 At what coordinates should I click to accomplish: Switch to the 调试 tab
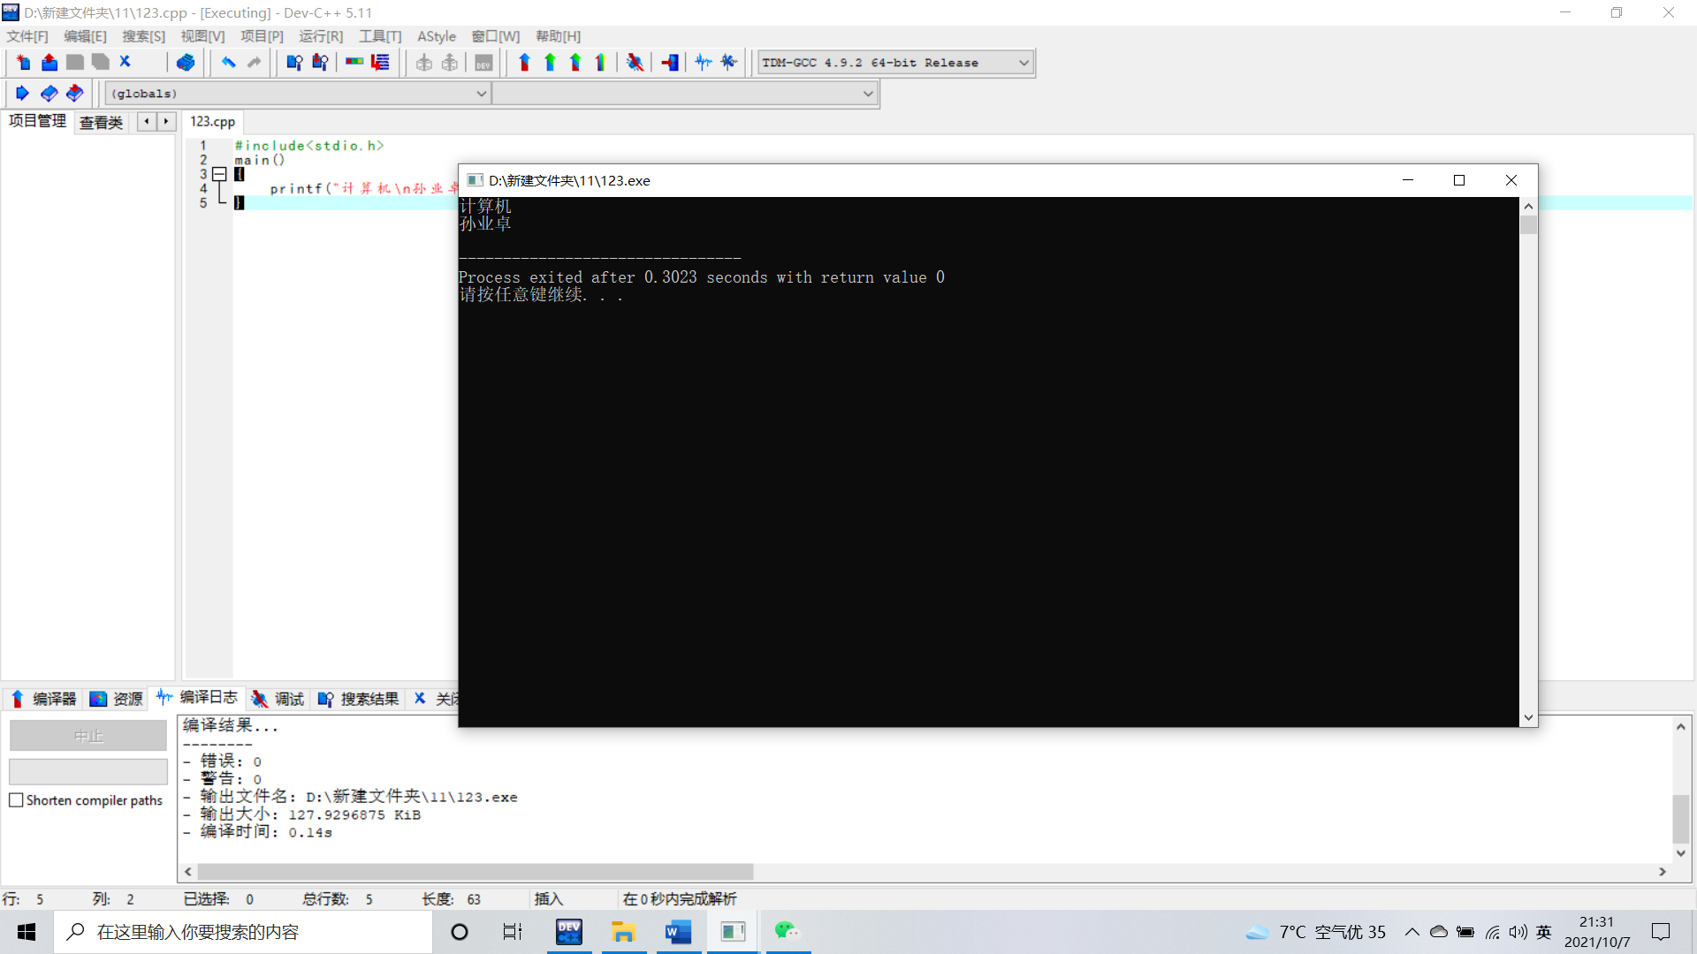[x=278, y=699]
